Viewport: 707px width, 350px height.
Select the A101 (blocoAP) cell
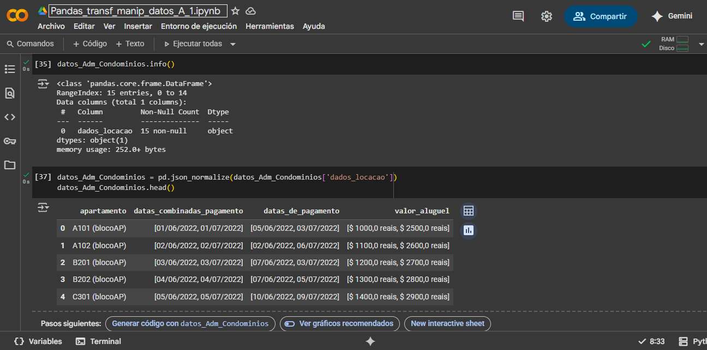click(99, 229)
